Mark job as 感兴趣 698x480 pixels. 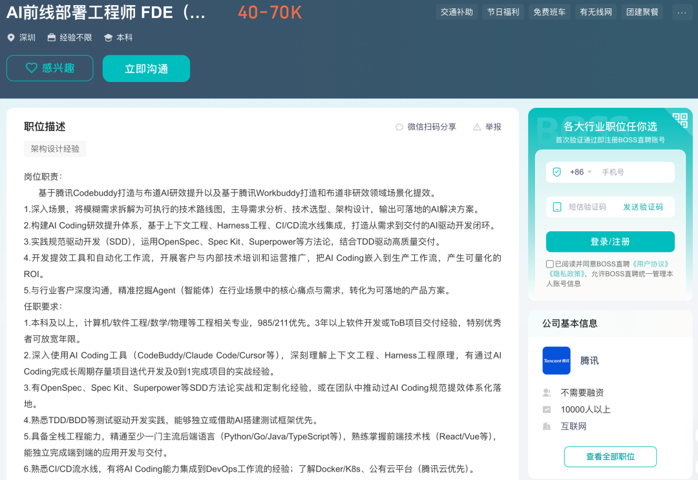point(50,68)
